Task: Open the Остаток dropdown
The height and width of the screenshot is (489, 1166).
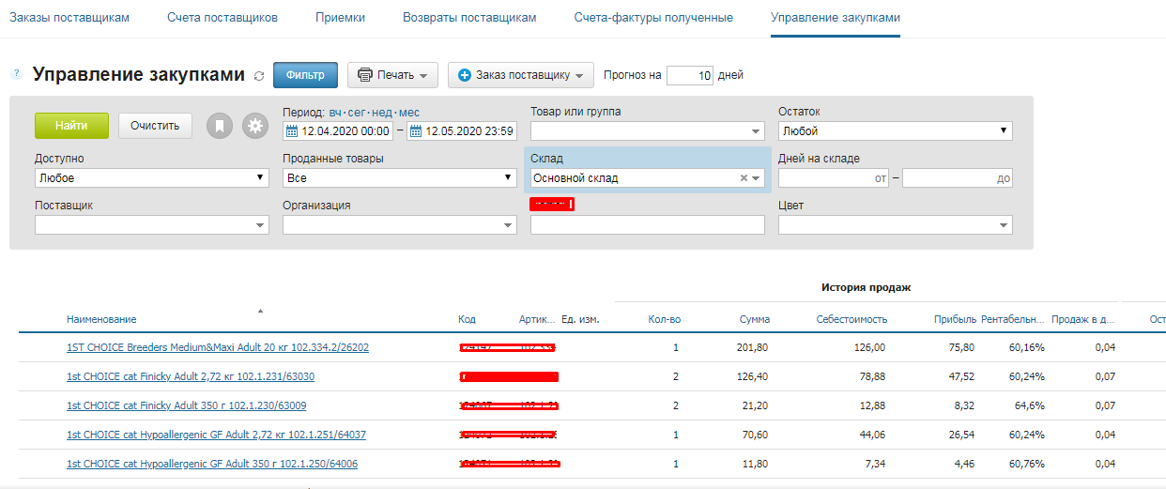Action: tap(895, 131)
